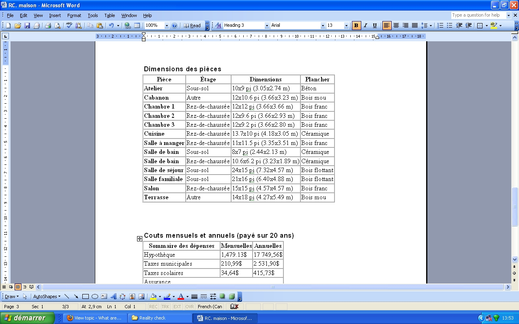519x324 pixels.
Task: Expand the Arial font name dropdown
Action: pos(323,26)
